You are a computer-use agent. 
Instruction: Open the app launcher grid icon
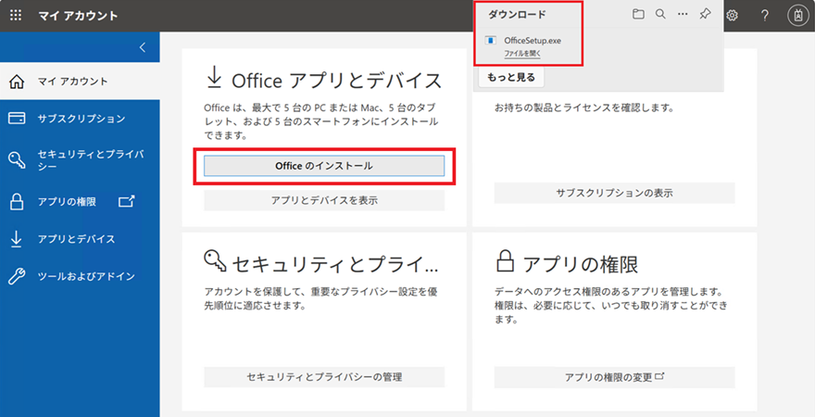(16, 16)
